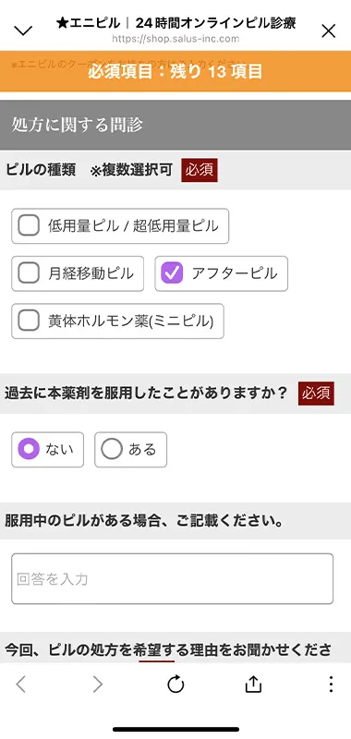
Task: Select the ある radio button
Action: pos(130,450)
